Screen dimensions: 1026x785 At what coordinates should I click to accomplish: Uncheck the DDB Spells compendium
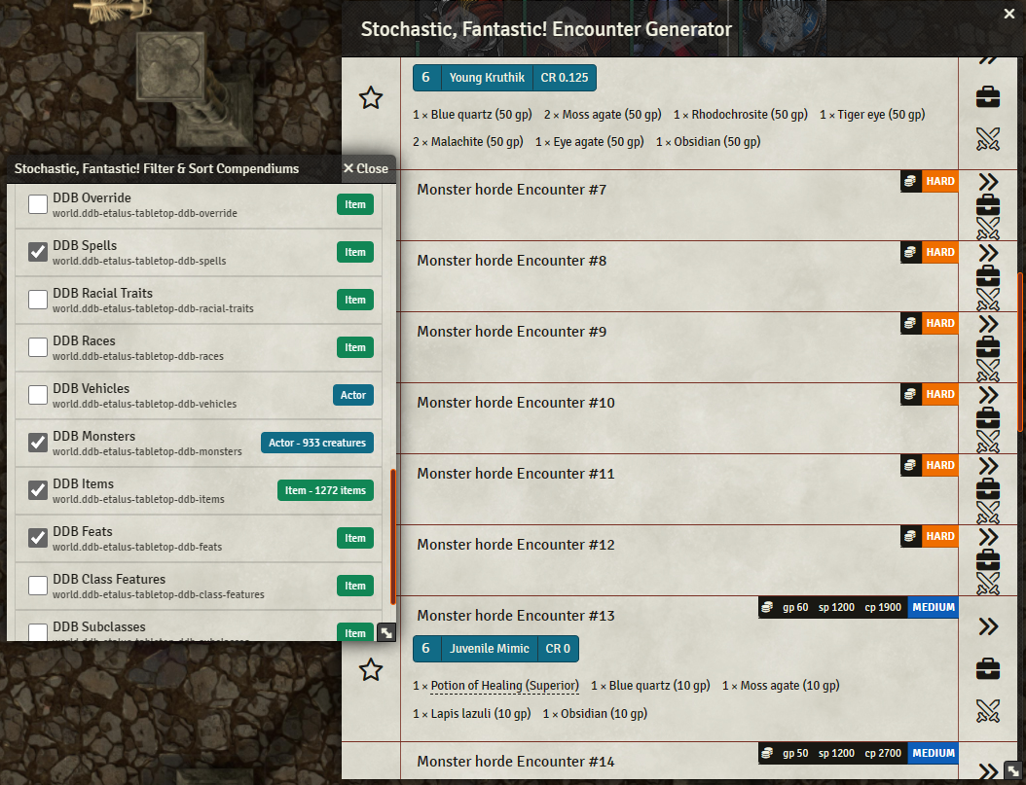click(37, 251)
